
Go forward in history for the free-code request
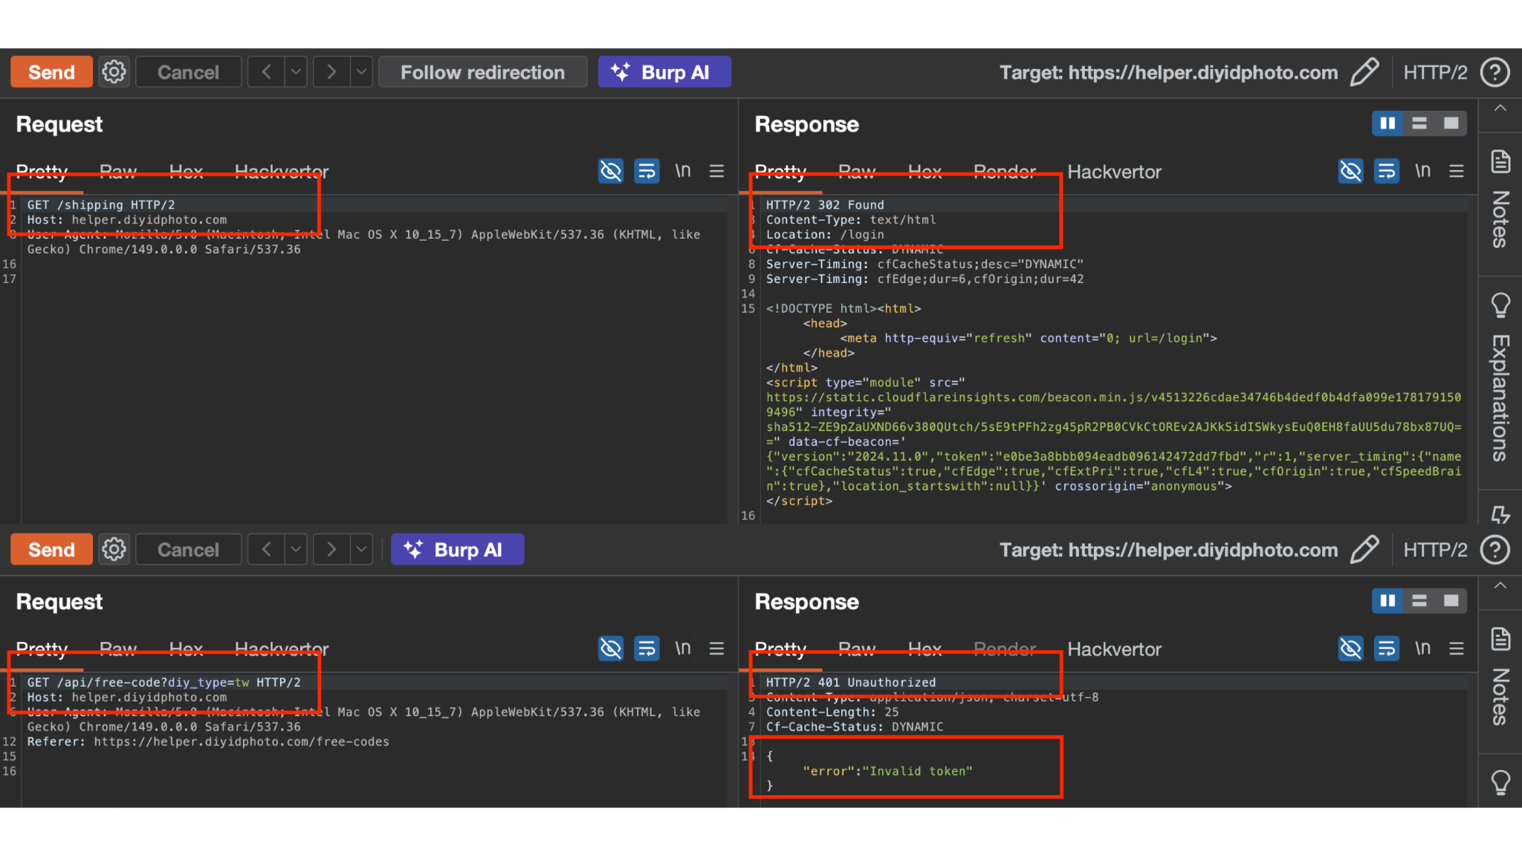331,550
